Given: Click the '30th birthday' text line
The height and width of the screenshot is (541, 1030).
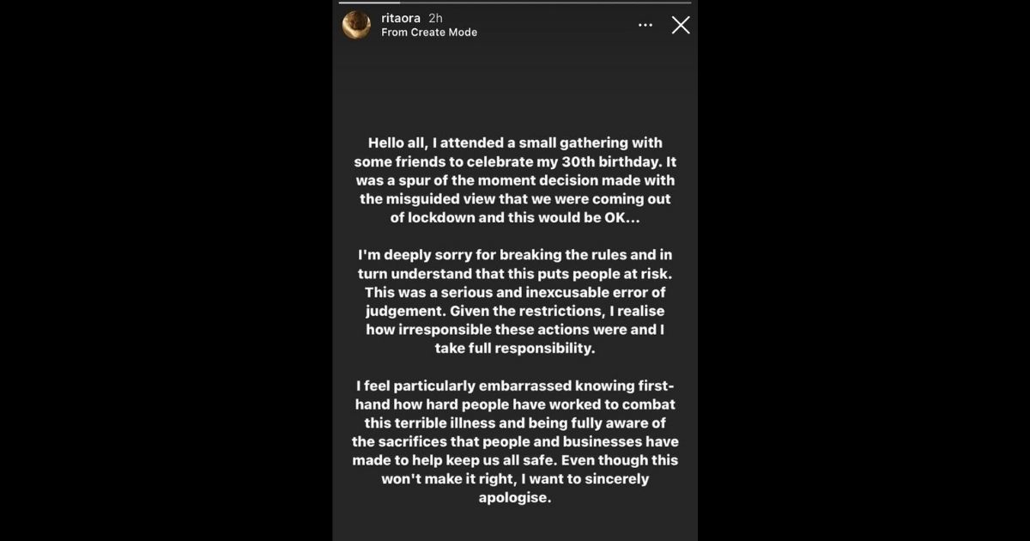Looking at the screenshot, I should 515,161.
